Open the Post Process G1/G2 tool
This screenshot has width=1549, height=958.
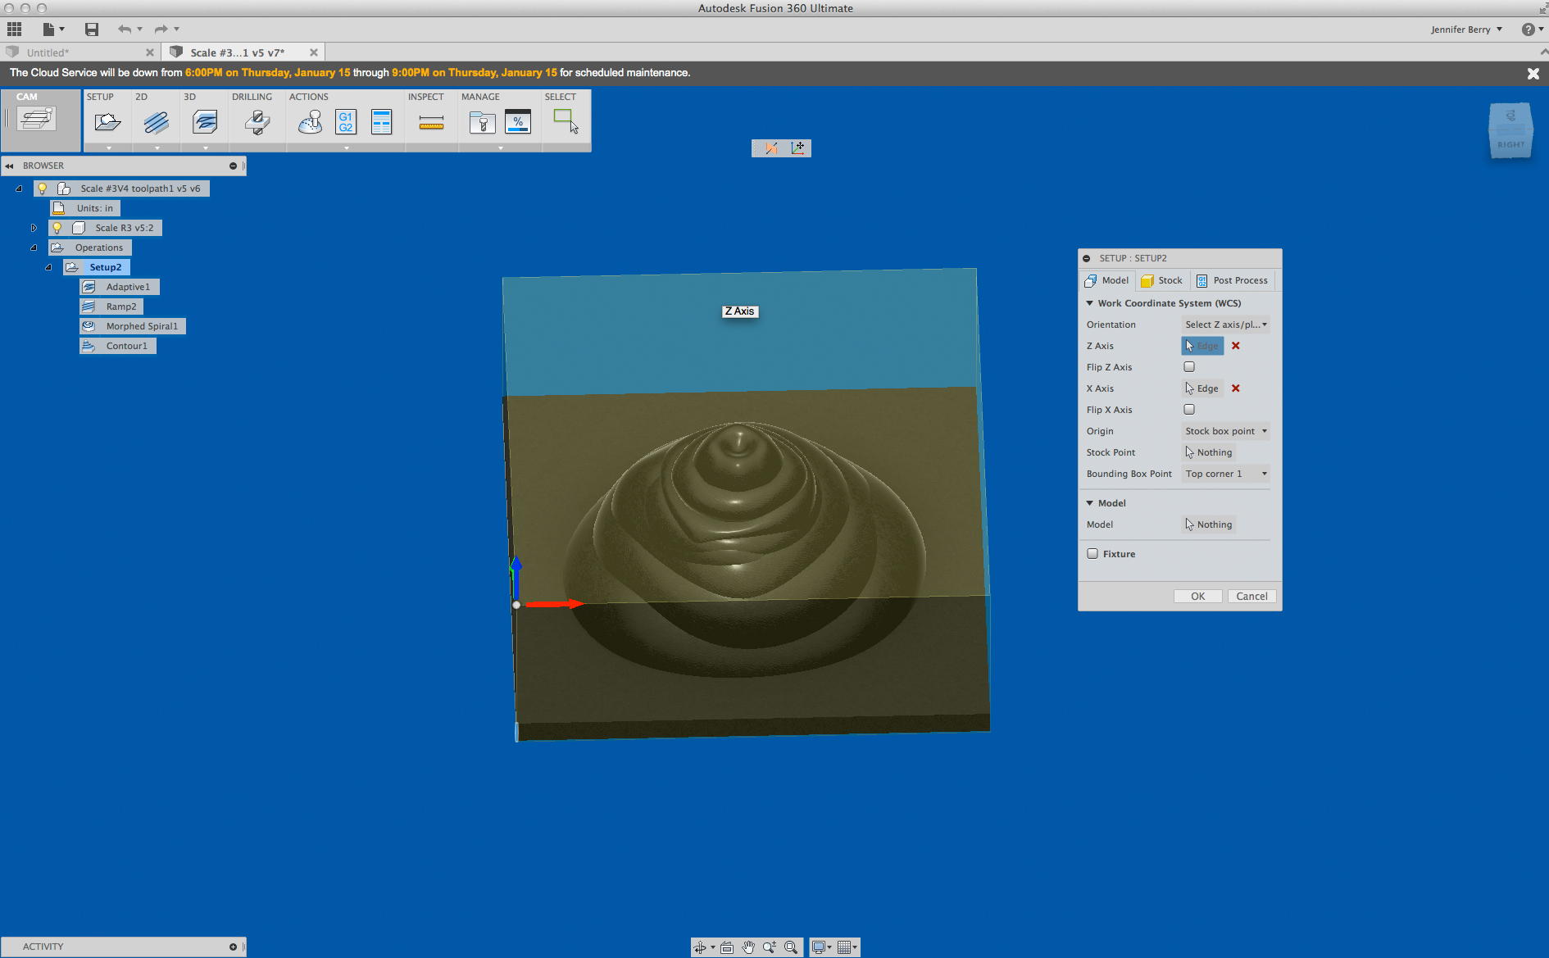345,121
